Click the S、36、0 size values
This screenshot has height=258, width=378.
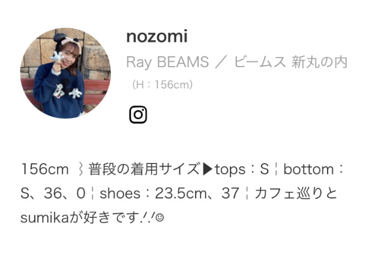pyautogui.click(x=53, y=194)
